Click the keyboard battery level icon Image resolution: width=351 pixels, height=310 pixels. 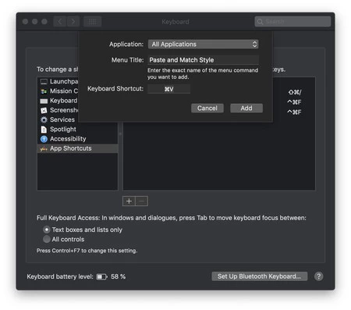point(101,276)
